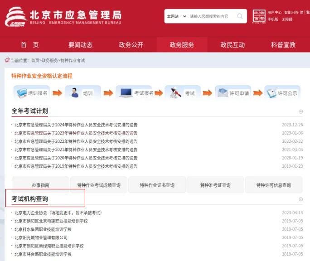
Task: Open the 2019年 assessment arrangement notice
Action: (x=76, y=166)
